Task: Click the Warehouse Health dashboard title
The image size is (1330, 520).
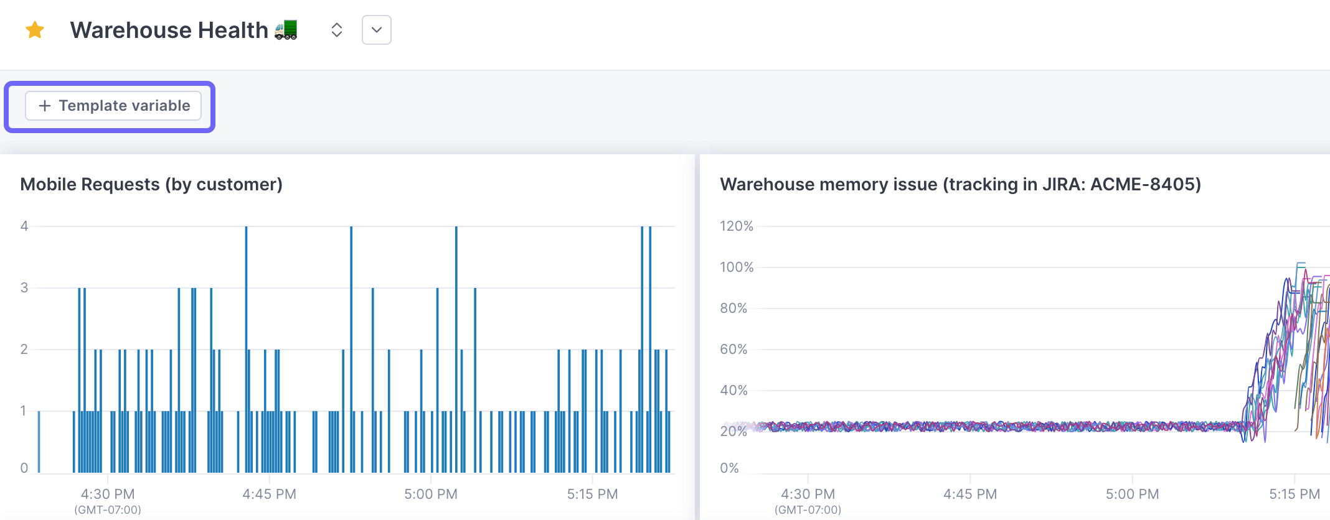Action: [x=169, y=30]
